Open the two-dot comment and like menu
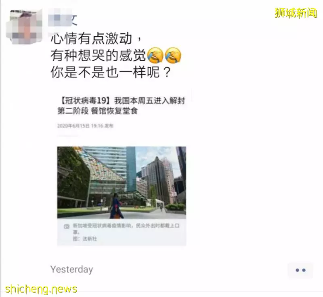This screenshot has width=323, height=297. coord(300,270)
